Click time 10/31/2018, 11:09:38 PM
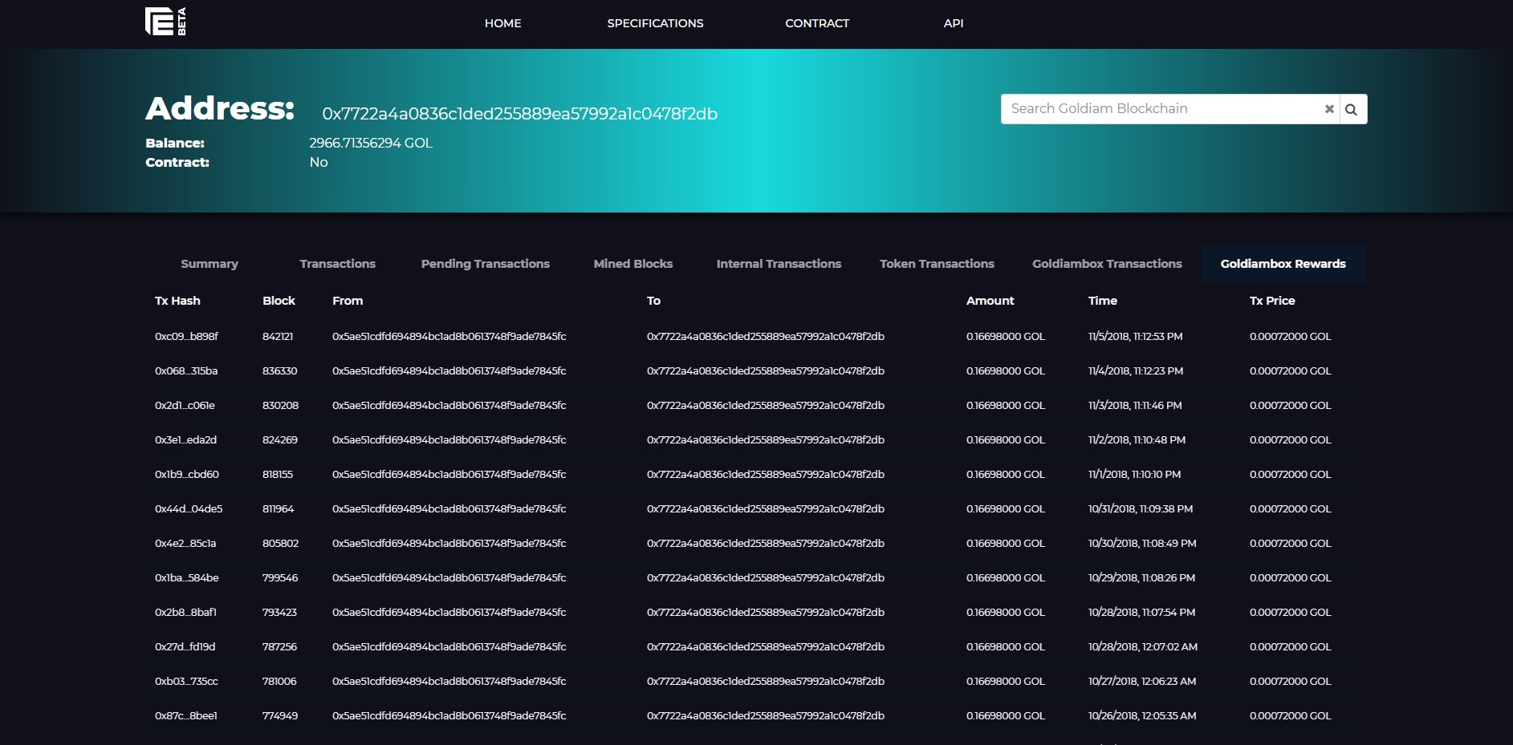The image size is (1513, 745). (1141, 509)
